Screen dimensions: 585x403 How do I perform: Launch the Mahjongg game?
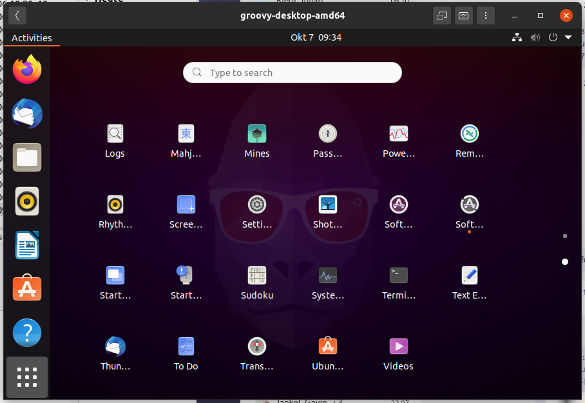[186, 141]
